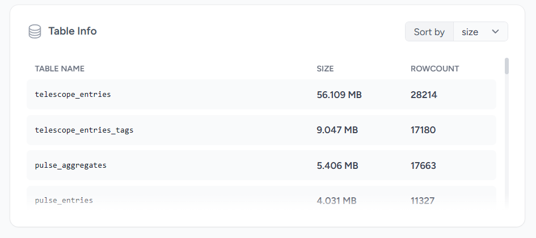536x238 pixels.
Task: Click the table list scrollbar thumb
Action: 507,66
